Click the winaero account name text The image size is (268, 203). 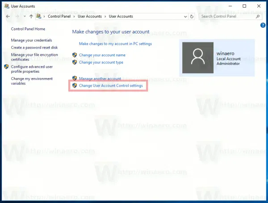point(226,54)
